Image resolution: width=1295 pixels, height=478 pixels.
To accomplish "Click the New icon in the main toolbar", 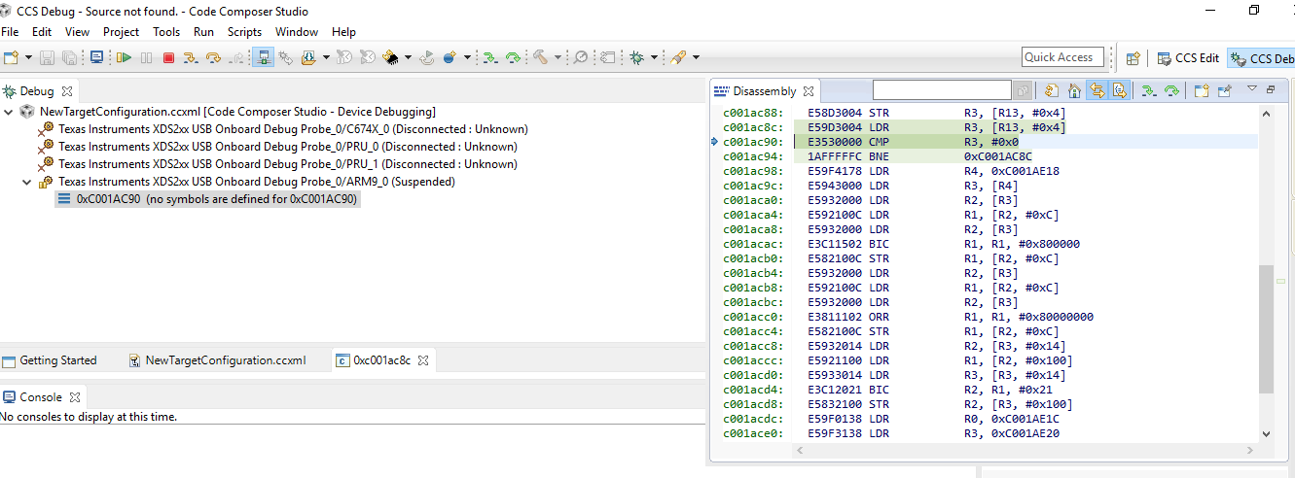I will (11, 57).
